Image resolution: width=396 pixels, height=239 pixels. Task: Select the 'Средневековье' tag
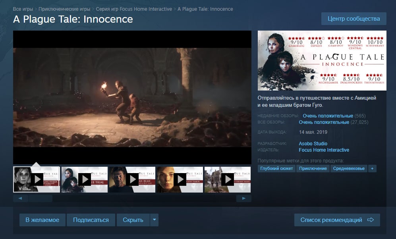click(349, 168)
